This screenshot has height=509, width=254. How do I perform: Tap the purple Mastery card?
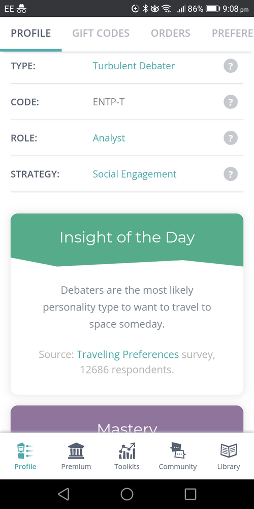(127, 419)
